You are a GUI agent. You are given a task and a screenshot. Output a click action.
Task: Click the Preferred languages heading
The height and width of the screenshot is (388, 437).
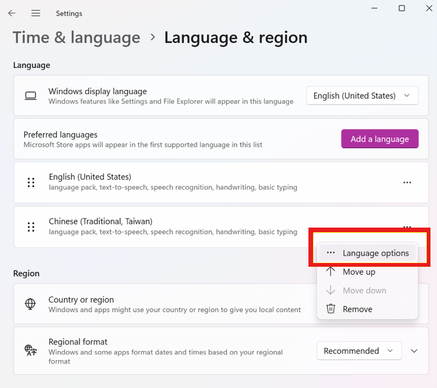[x=61, y=135]
